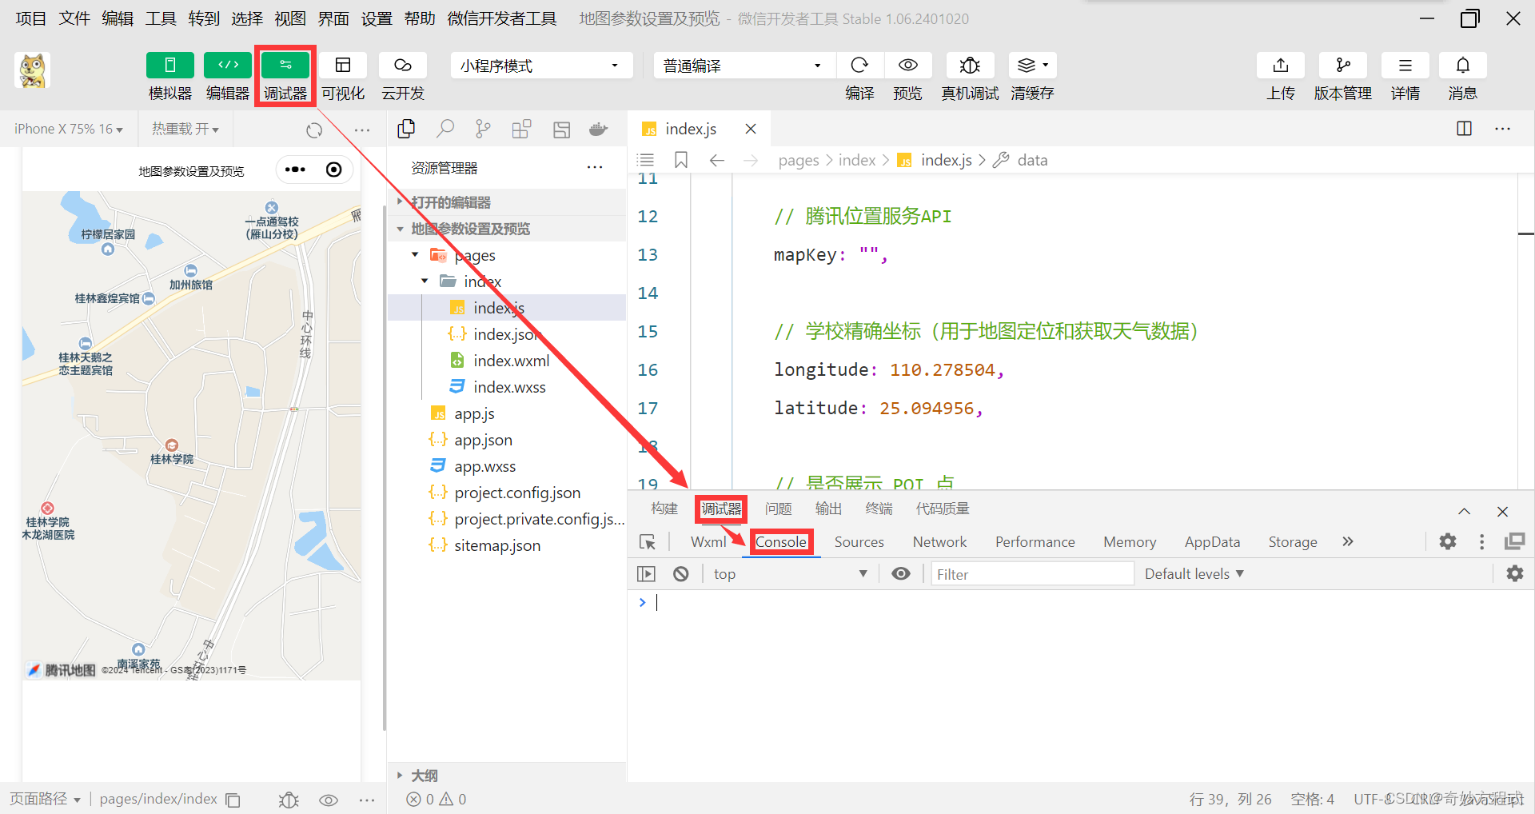Open the page path (页面路径) dropdown

click(45, 799)
